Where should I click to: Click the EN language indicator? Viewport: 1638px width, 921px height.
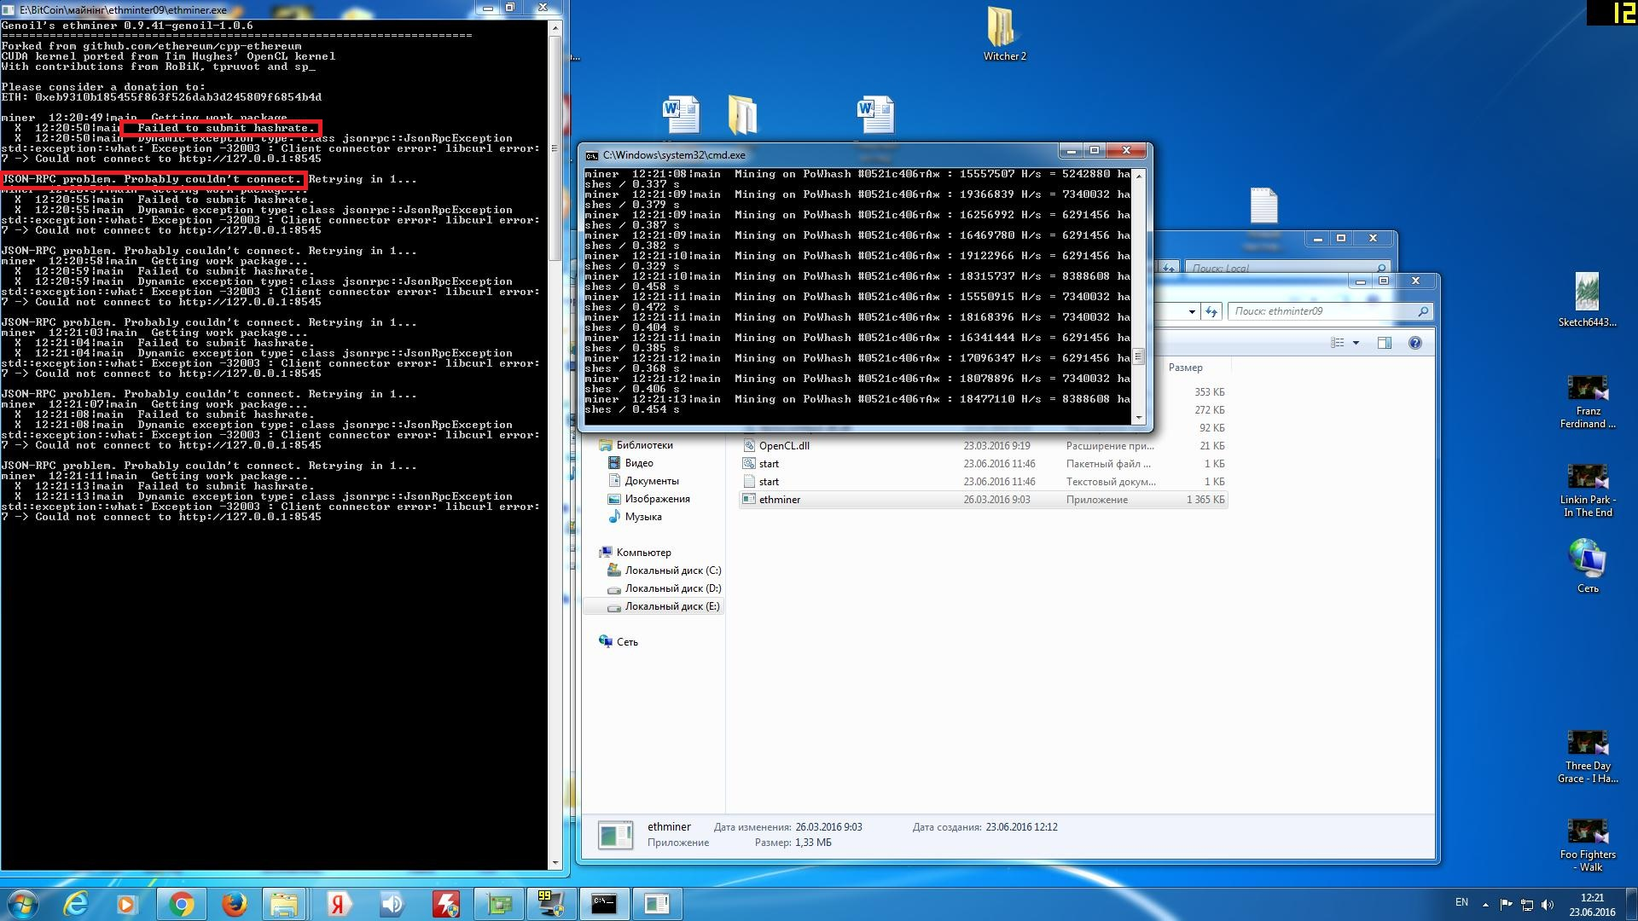tap(1461, 902)
